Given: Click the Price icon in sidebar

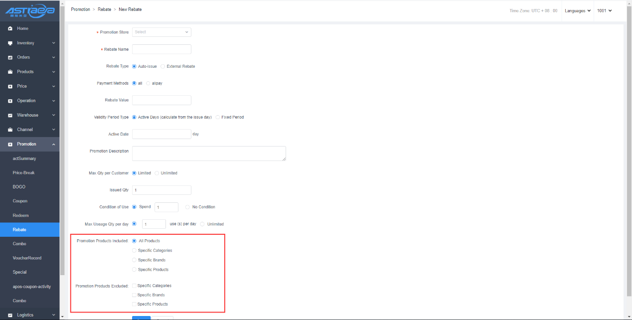Looking at the screenshot, I should click(10, 86).
